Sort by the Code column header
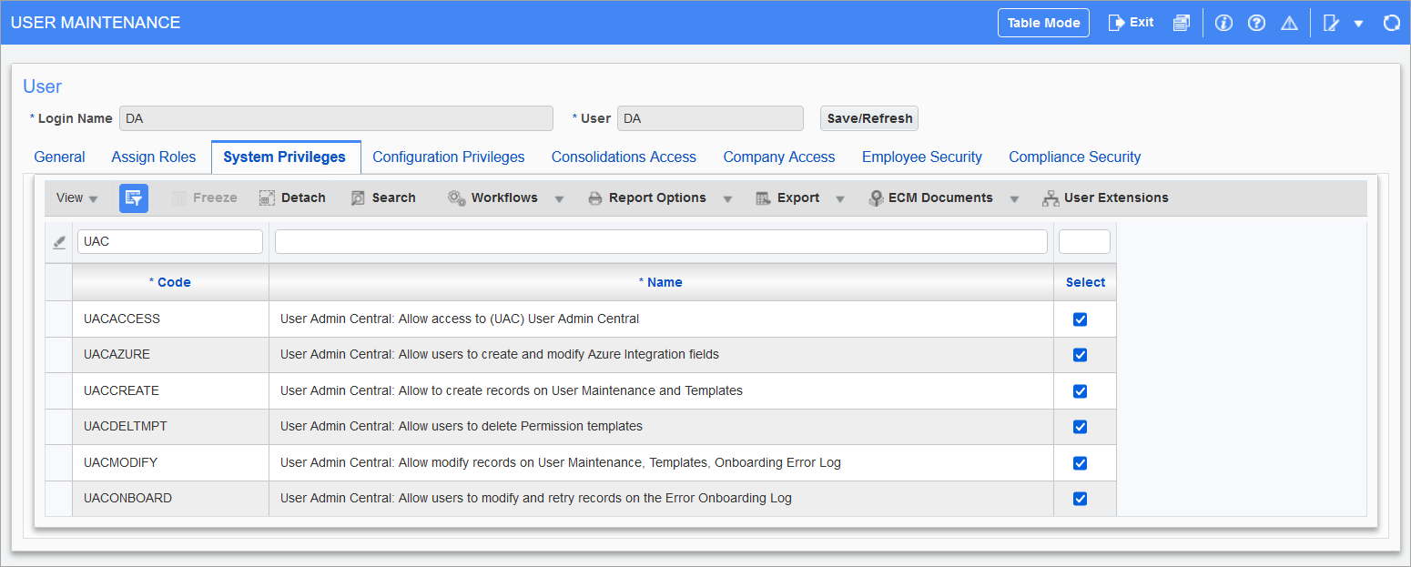1411x567 pixels. click(x=170, y=282)
